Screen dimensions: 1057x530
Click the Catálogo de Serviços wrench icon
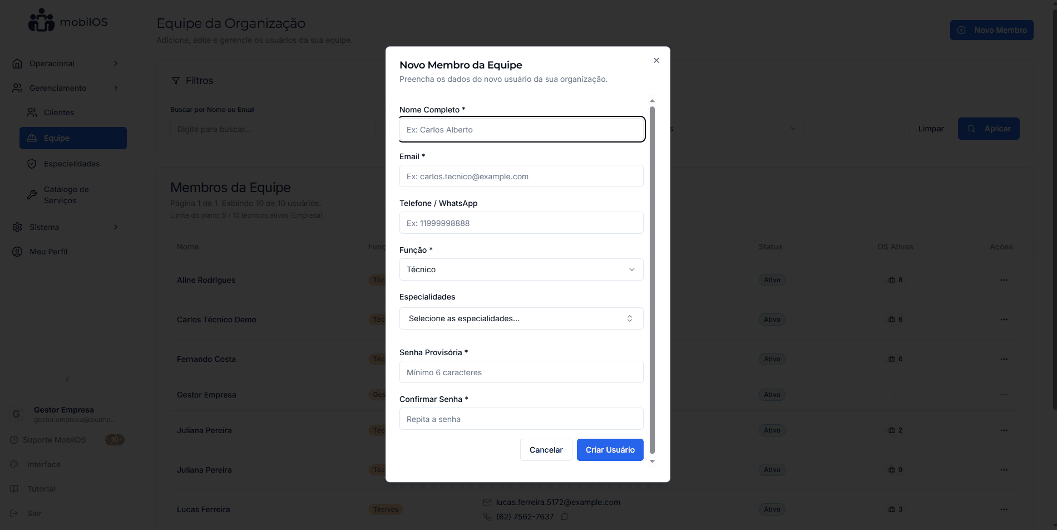tap(32, 195)
